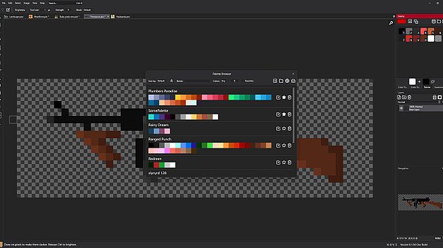Click the white primary color box
The width and height of the screenshot is (443, 248).
[x=413, y=81]
